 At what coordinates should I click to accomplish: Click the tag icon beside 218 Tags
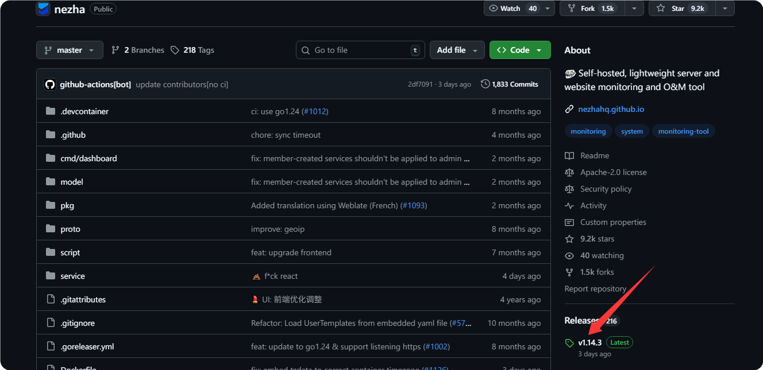point(175,50)
